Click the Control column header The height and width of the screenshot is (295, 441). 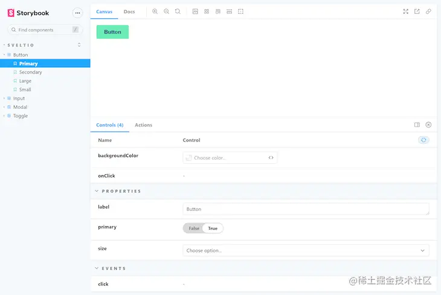click(x=192, y=140)
